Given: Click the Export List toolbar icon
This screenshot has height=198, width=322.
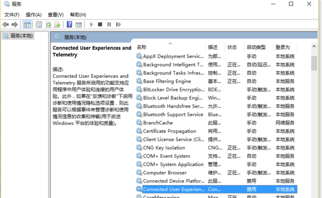Looking at the screenshot, I should (x=57, y=25).
